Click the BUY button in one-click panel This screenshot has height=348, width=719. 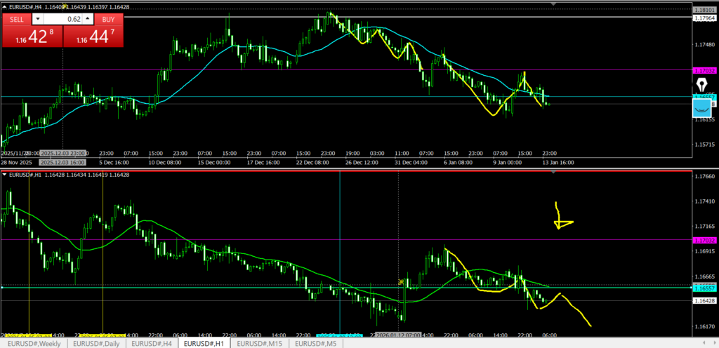click(108, 20)
